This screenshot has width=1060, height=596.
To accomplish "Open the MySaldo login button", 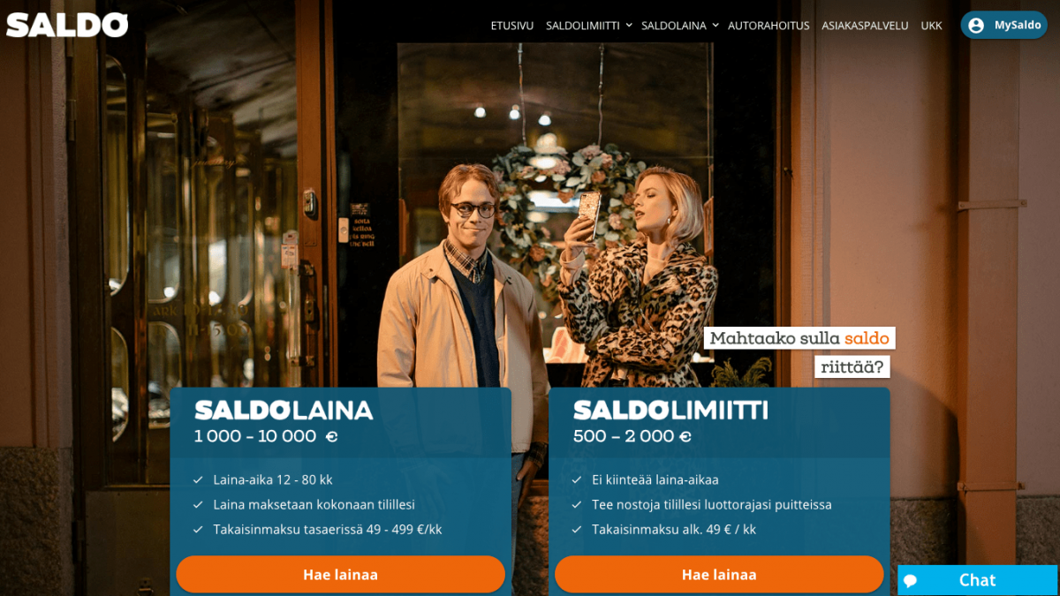I will point(1003,25).
